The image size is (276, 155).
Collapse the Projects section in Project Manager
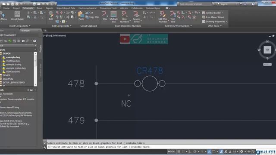(x=35, y=50)
